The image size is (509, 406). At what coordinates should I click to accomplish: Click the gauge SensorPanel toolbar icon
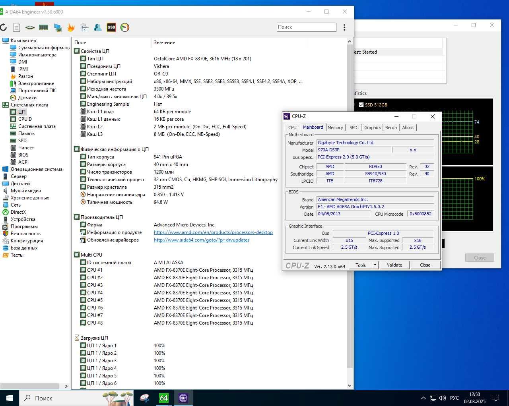pyautogui.click(x=125, y=27)
